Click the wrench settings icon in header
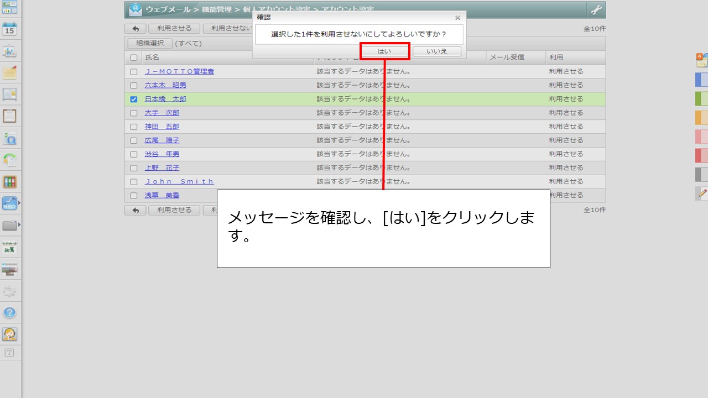Screen dimensions: 708x398 [x=596, y=10]
